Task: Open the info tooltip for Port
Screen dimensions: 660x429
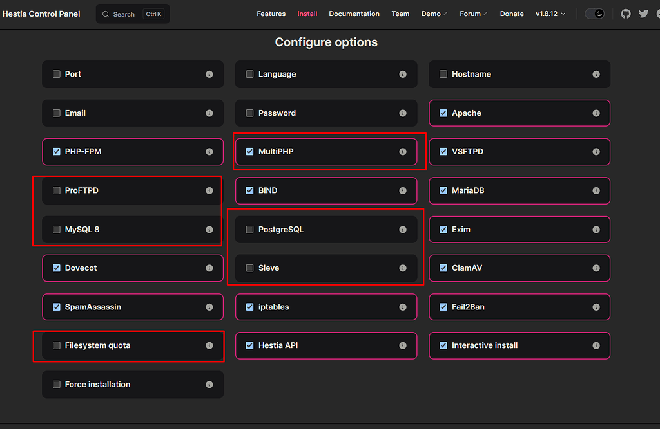Action: coord(209,74)
